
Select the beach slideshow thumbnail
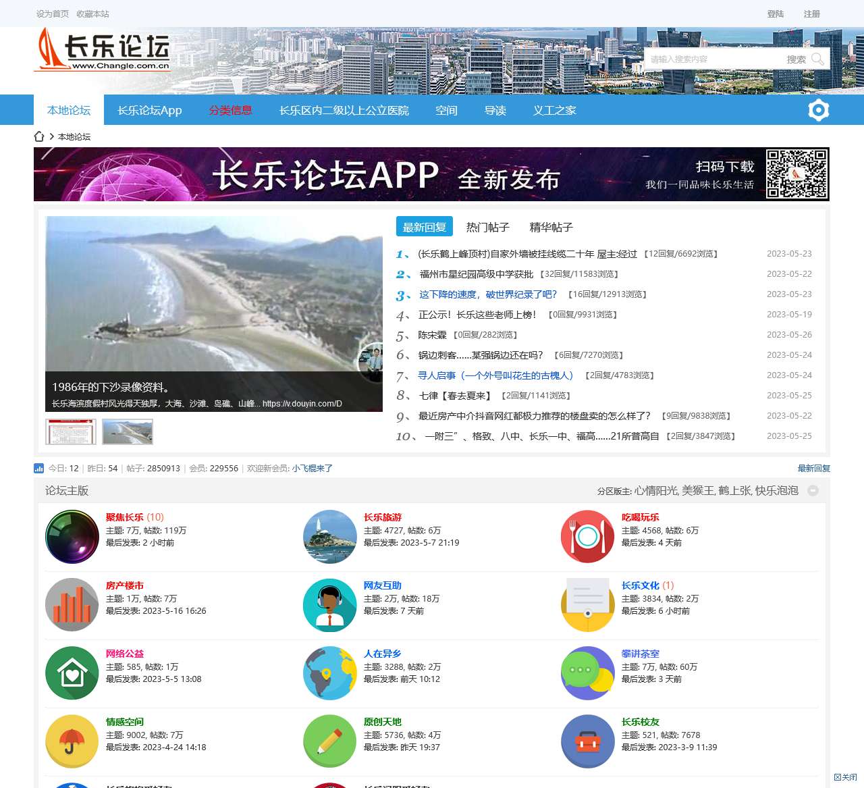pyautogui.click(x=128, y=431)
